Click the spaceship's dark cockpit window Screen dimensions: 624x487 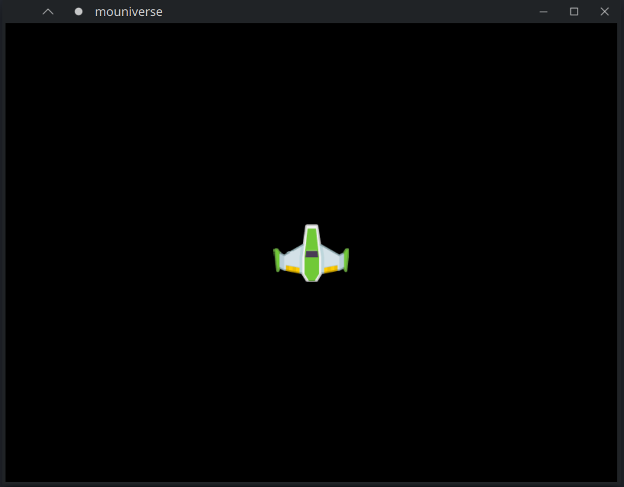312,254
